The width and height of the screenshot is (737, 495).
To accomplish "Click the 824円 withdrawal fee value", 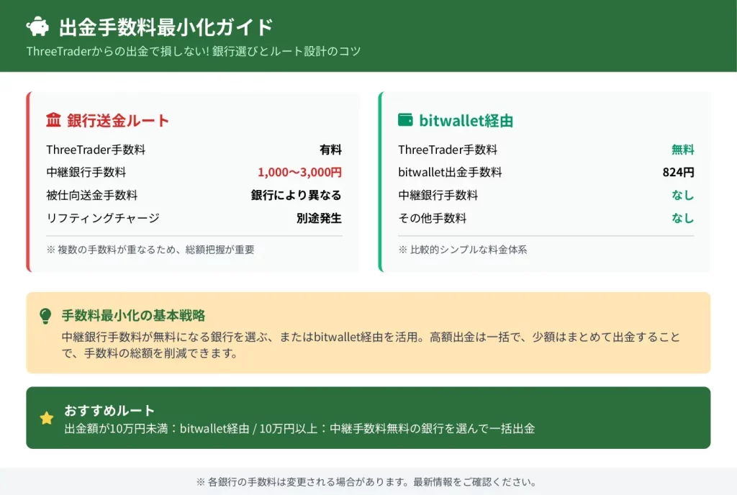I will point(678,173).
